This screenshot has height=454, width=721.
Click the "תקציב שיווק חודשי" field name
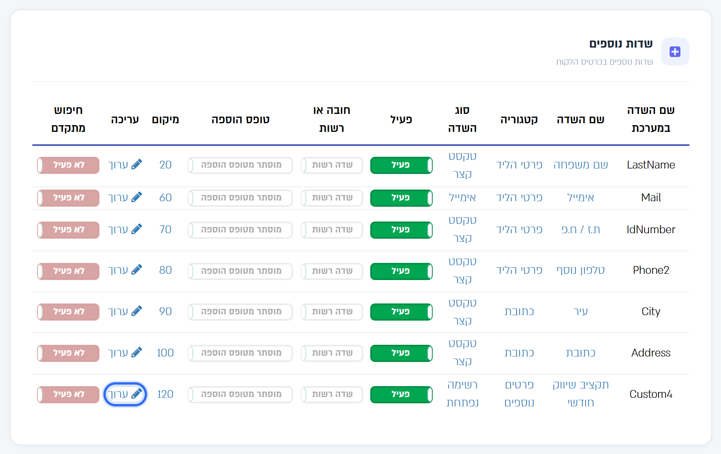click(x=581, y=394)
